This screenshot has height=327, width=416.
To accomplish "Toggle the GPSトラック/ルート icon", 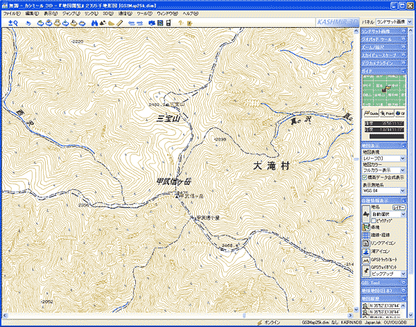I will pos(366,260).
